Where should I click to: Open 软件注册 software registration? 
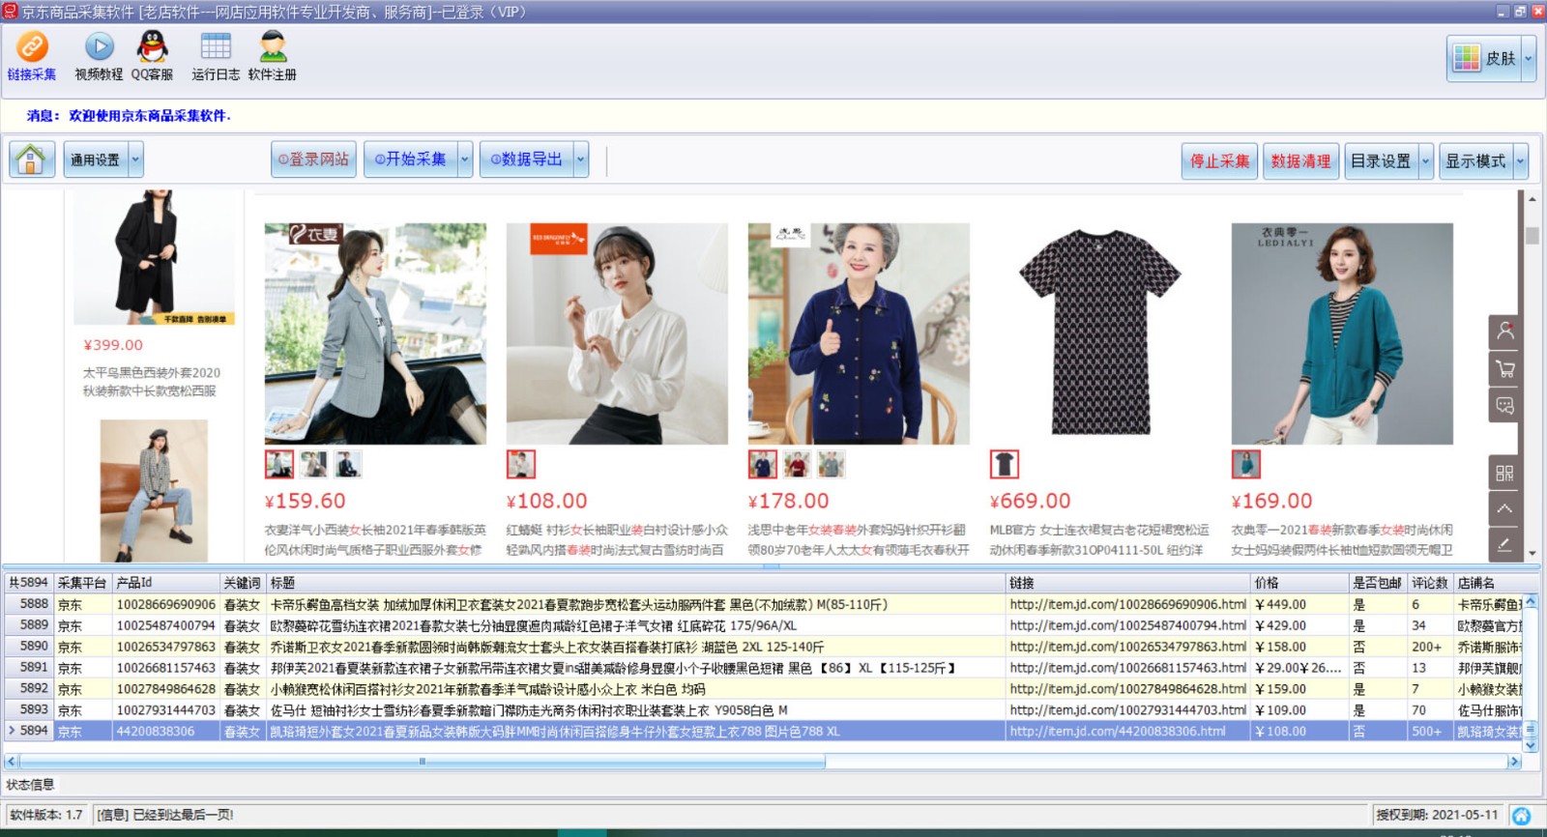click(273, 55)
